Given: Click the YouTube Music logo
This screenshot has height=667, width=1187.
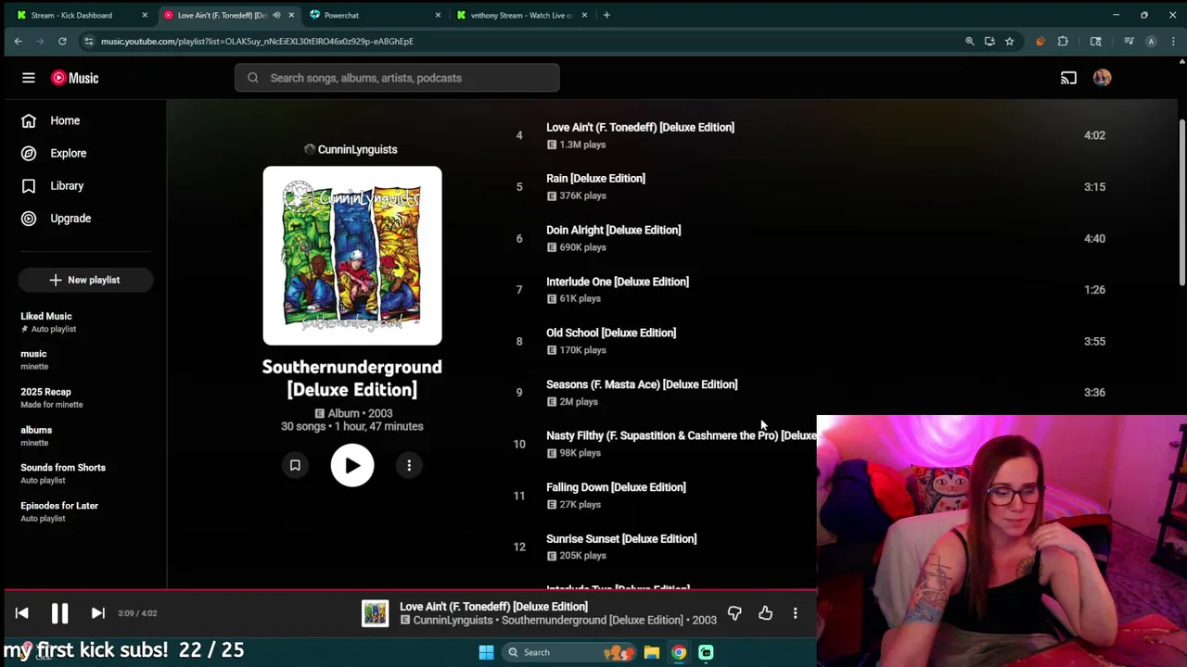Looking at the screenshot, I should coord(74,78).
